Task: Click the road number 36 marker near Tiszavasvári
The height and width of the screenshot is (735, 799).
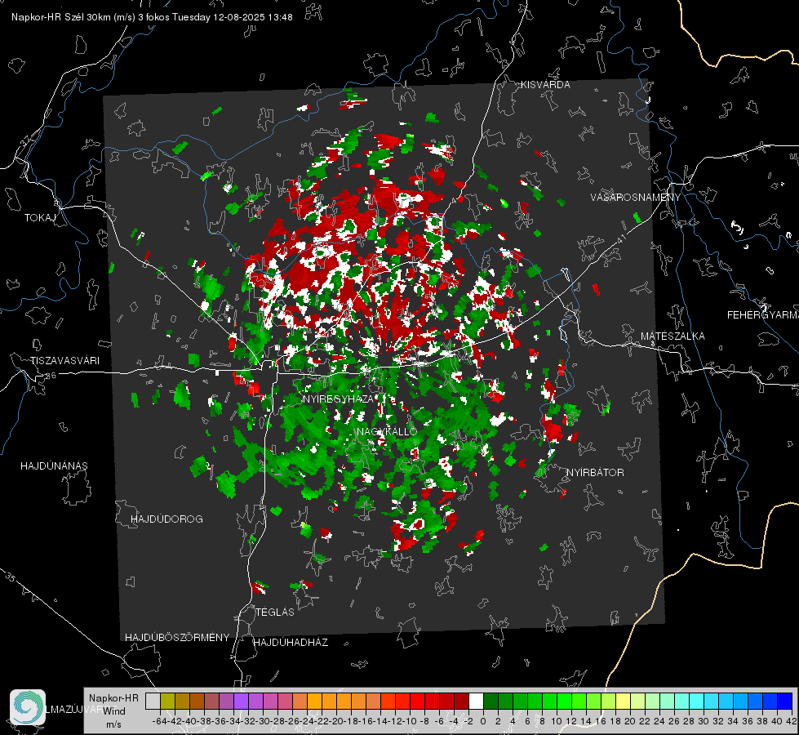Action: point(51,376)
